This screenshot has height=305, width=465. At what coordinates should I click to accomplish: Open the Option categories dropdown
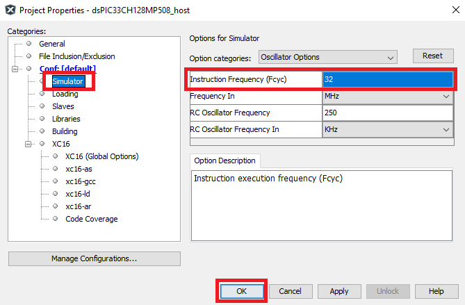[x=328, y=57]
